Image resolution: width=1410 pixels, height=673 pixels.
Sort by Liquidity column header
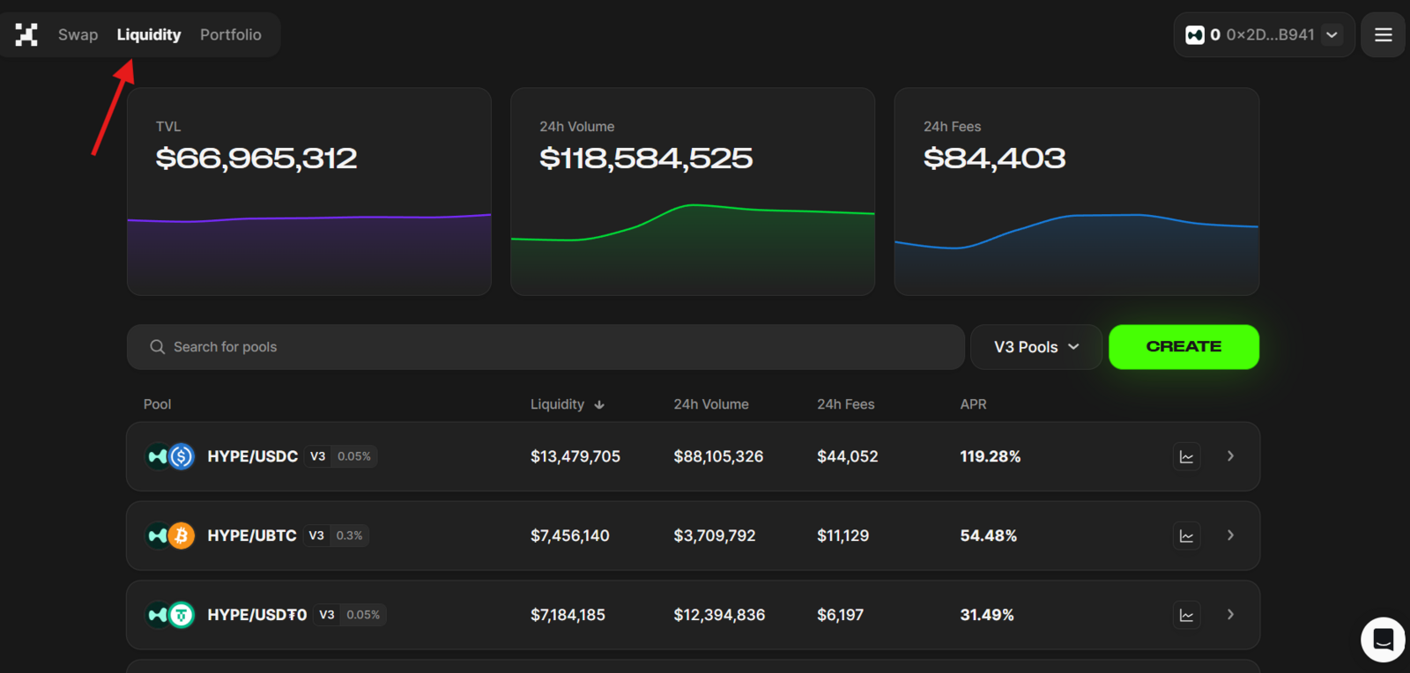(557, 404)
